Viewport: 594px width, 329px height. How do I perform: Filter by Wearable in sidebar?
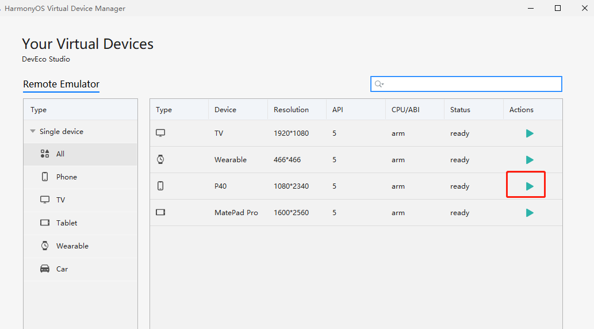pyautogui.click(x=81, y=246)
